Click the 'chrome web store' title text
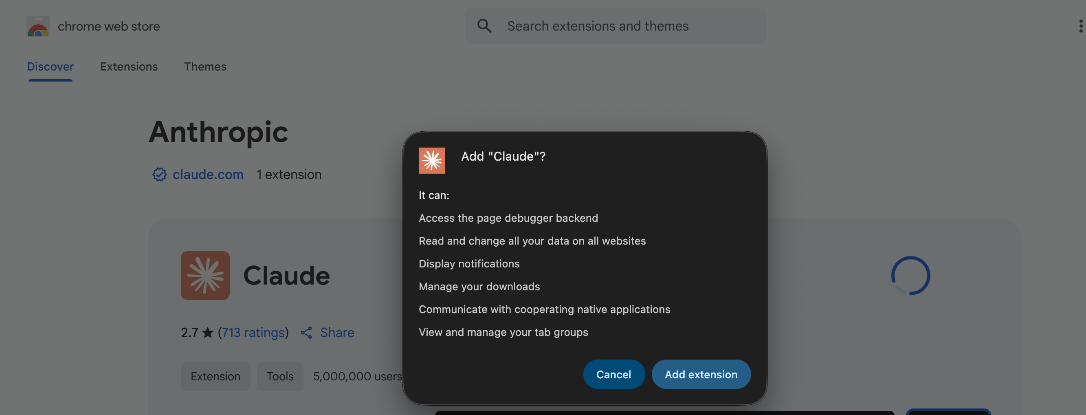 click(109, 26)
